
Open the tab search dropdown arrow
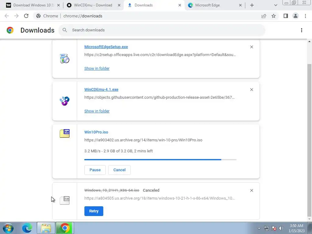coord(275,5)
